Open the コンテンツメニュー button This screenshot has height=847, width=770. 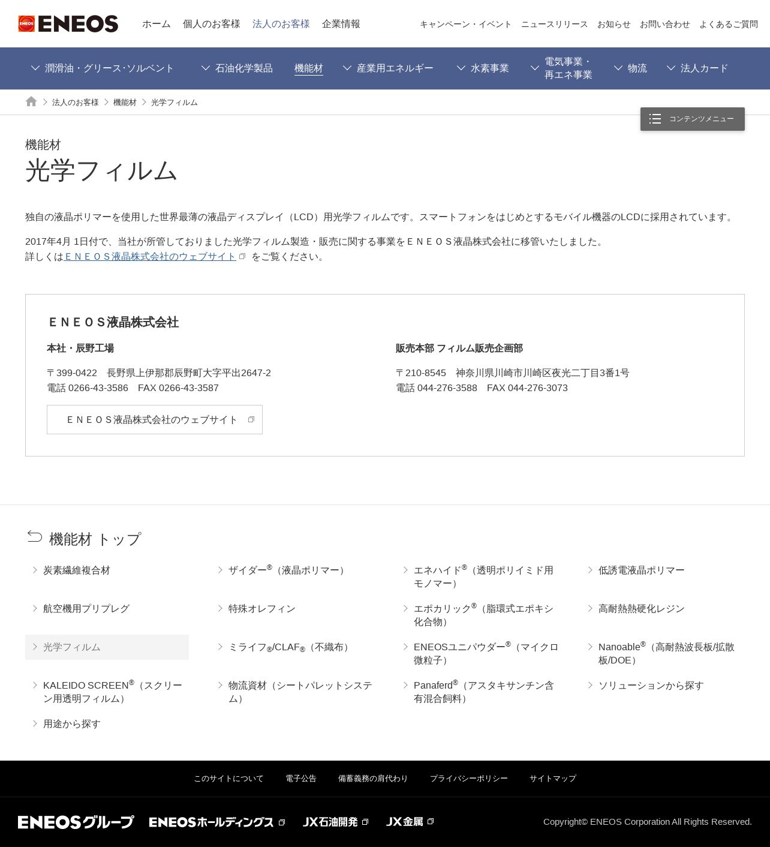693,119
